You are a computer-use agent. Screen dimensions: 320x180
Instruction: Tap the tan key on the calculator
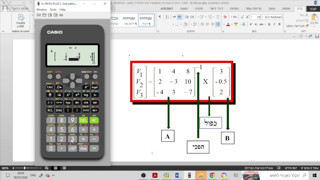[95, 103]
